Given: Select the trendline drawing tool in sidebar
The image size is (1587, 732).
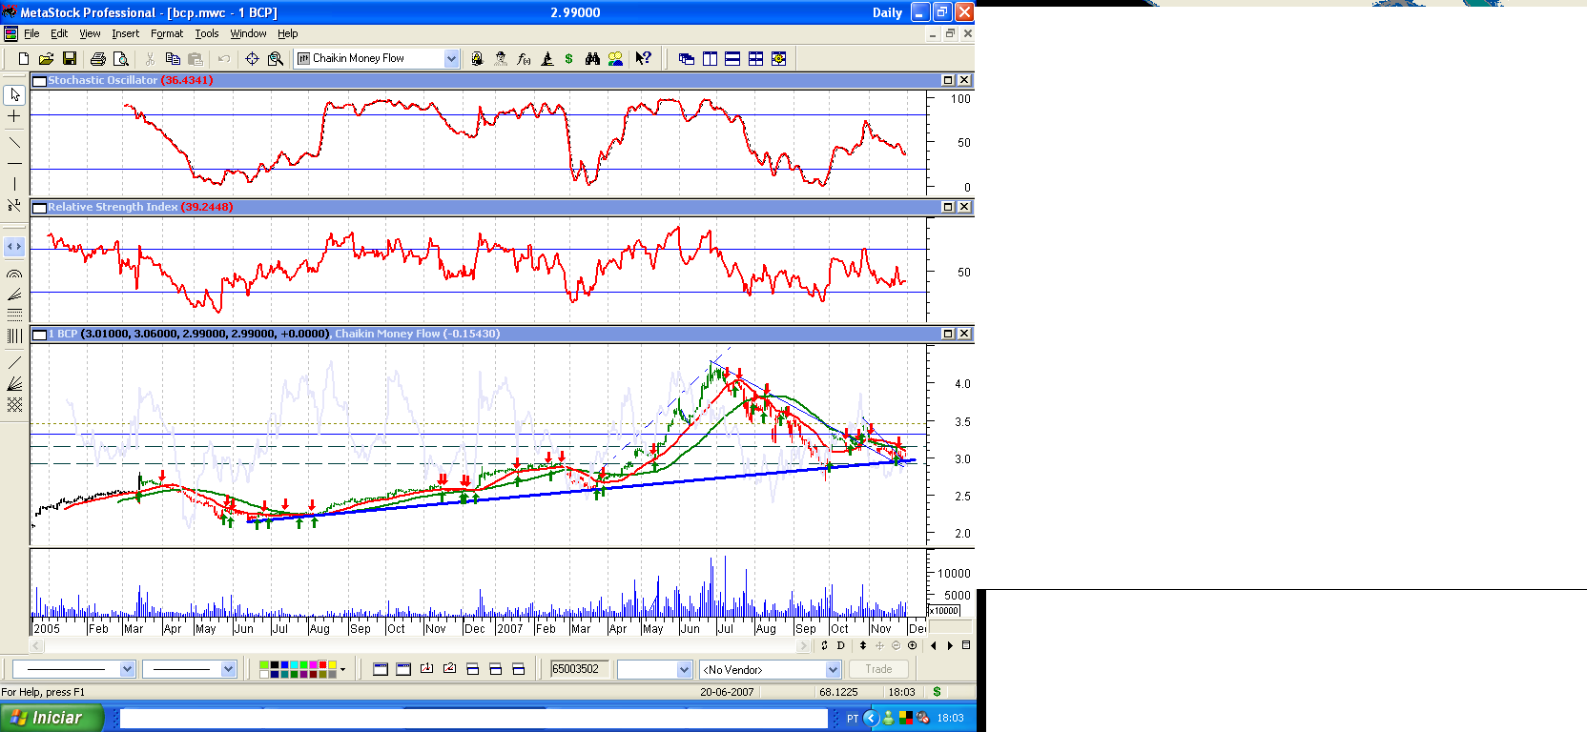Looking at the screenshot, I should [x=14, y=143].
